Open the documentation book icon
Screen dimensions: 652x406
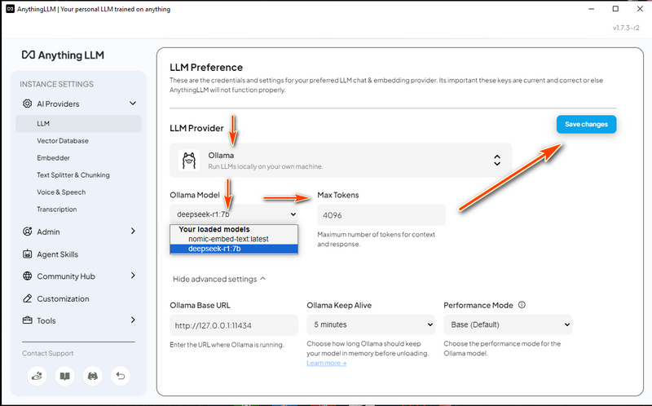(65, 376)
